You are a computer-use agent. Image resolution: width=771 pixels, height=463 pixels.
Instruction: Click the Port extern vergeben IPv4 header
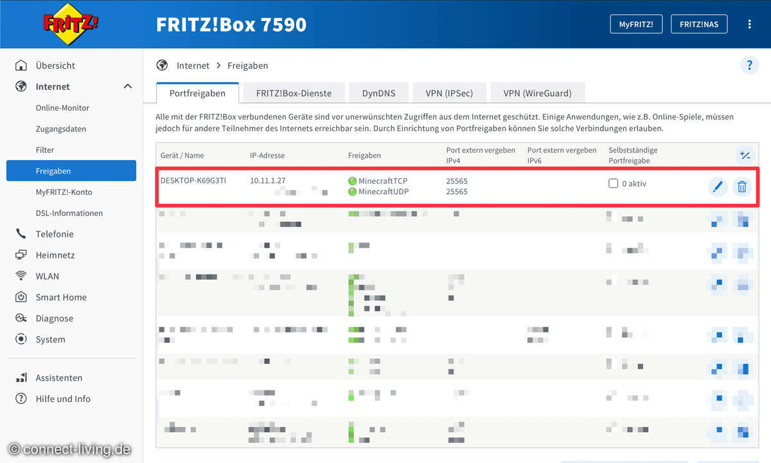tap(481, 155)
